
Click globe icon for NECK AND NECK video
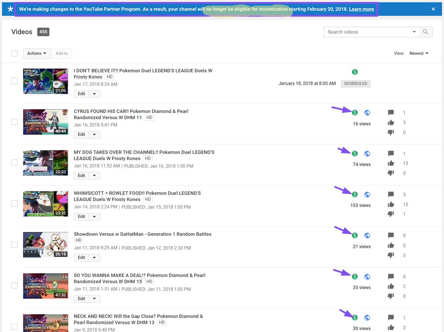[x=367, y=317]
